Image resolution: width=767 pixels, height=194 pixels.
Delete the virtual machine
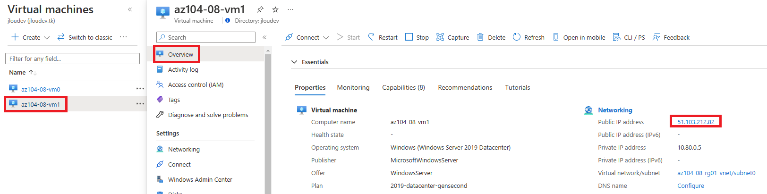[491, 37]
